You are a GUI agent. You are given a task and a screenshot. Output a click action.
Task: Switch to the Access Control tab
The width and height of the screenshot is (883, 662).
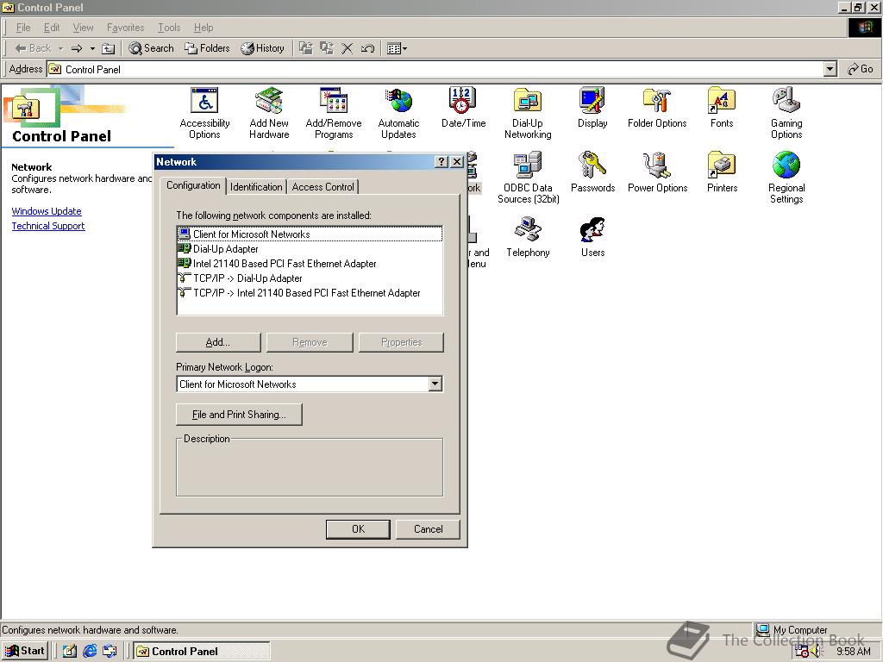(323, 187)
